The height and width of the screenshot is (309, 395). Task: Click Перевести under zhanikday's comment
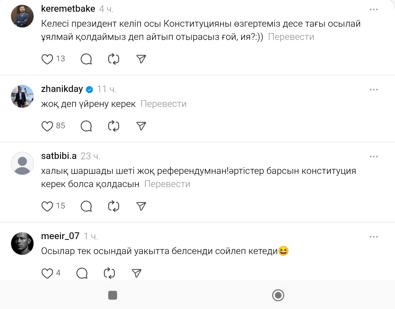click(x=163, y=104)
